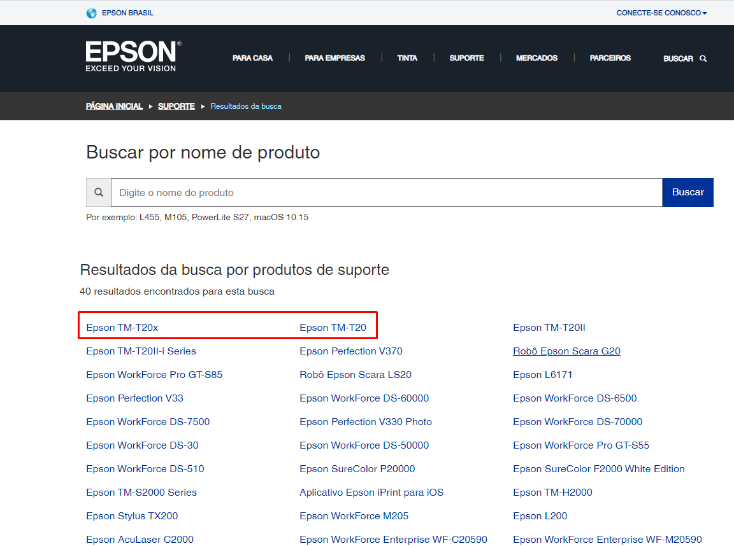Click the Epson Brasil globe icon

click(91, 13)
